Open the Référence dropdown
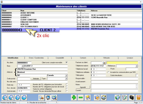Viewport: 143px width, 104px height. (x=137, y=66)
